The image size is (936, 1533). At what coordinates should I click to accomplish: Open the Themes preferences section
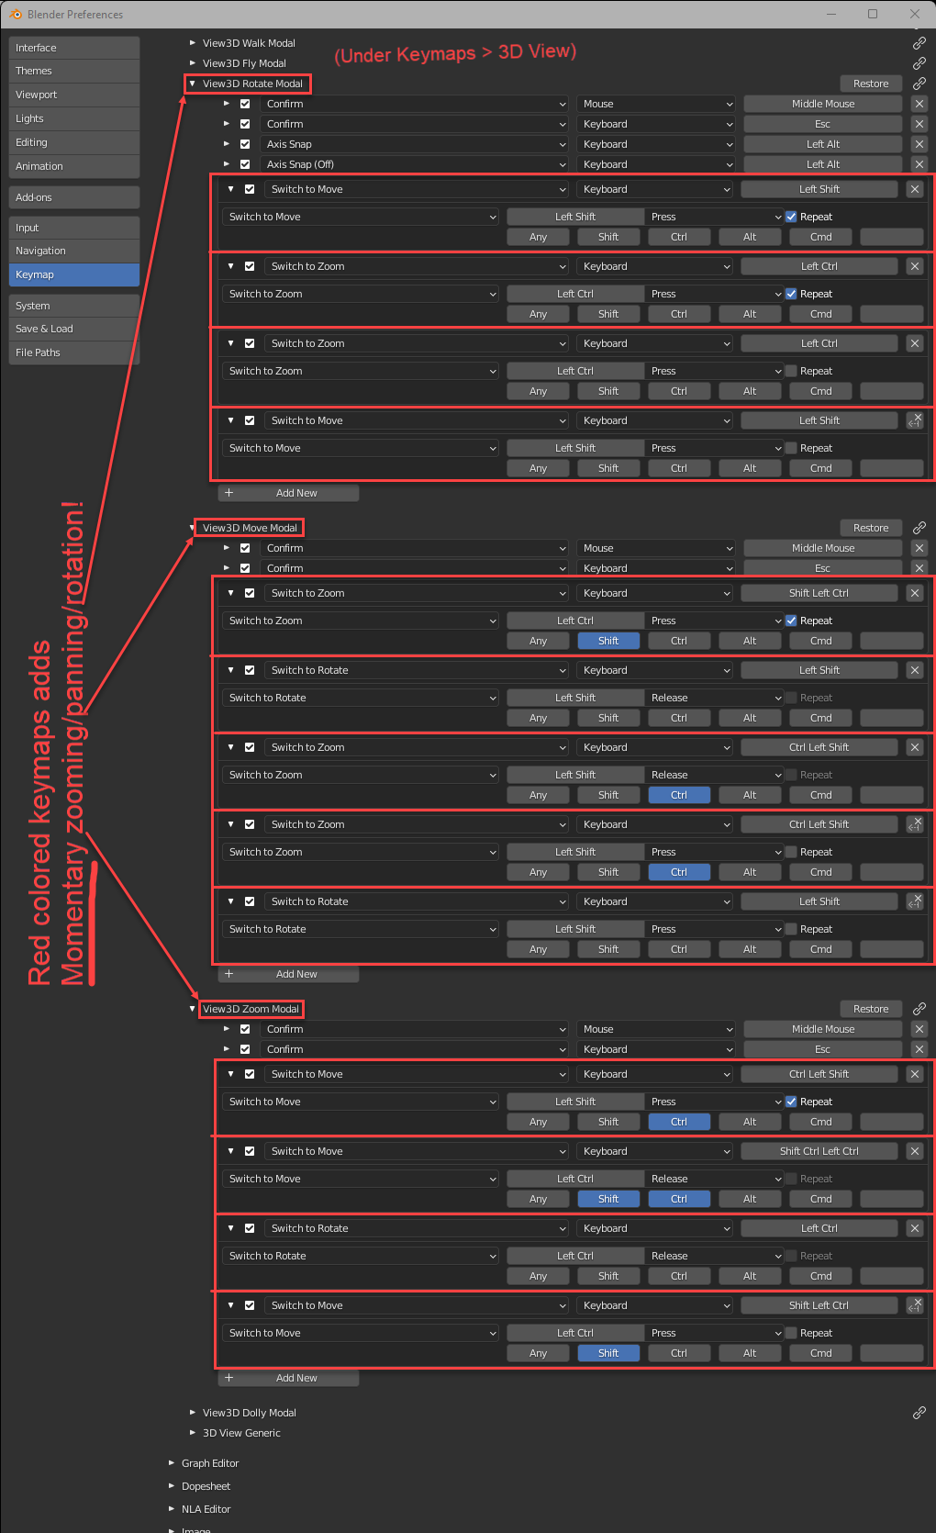(74, 71)
